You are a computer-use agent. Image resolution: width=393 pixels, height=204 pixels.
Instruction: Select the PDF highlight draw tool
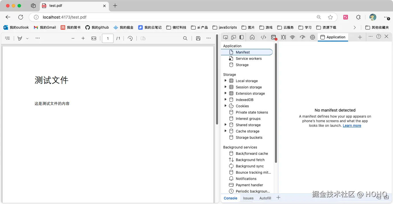20,38
